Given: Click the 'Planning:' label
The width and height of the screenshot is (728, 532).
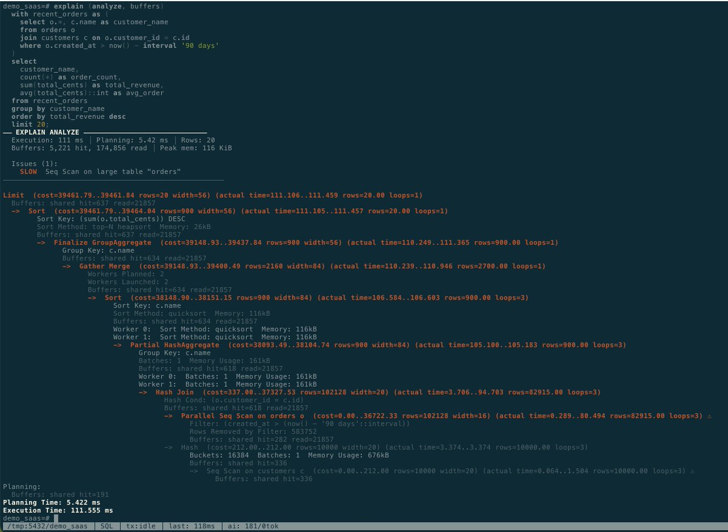Looking at the screenshot, I should [x=22, y=487].
